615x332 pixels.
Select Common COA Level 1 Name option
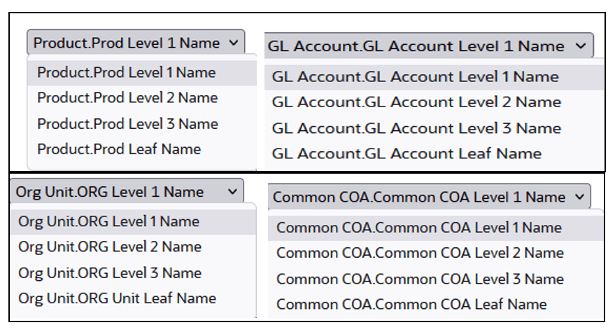point(436,228)
